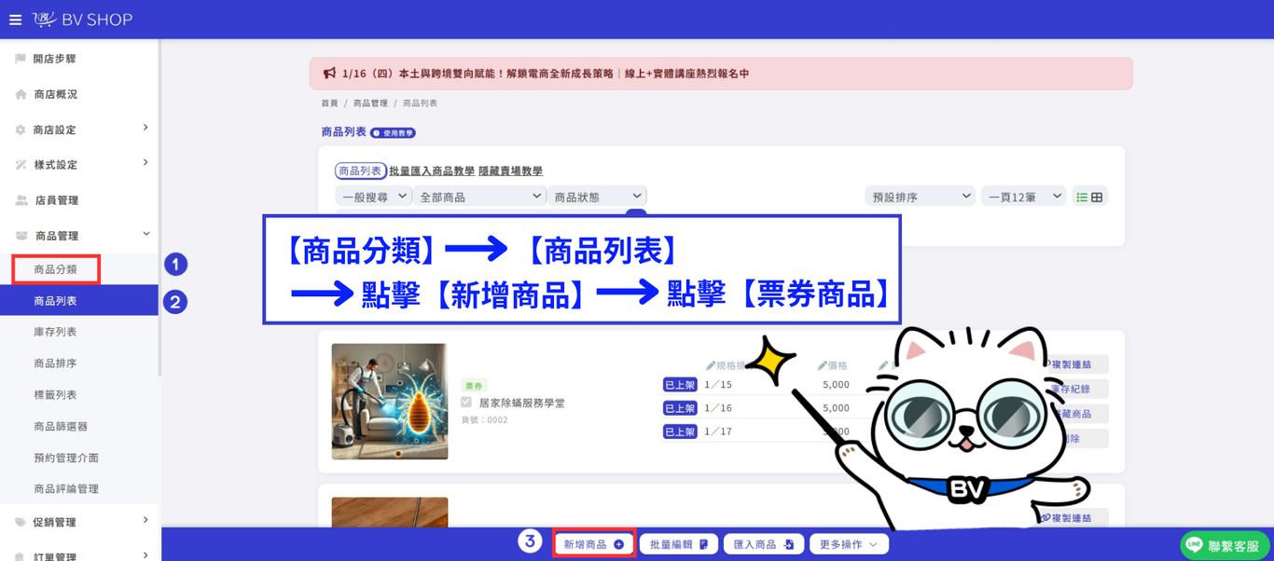The image size is (1274, 561).
Task: Click the tag icon beside 促銷管理
Action: coord(21,522)
